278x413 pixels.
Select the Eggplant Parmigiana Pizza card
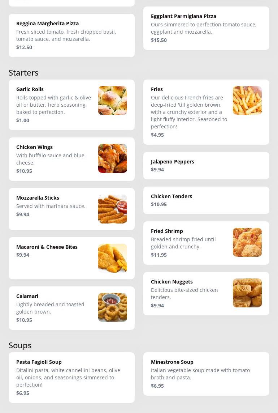pyautogui.click(x=206, y=28)
